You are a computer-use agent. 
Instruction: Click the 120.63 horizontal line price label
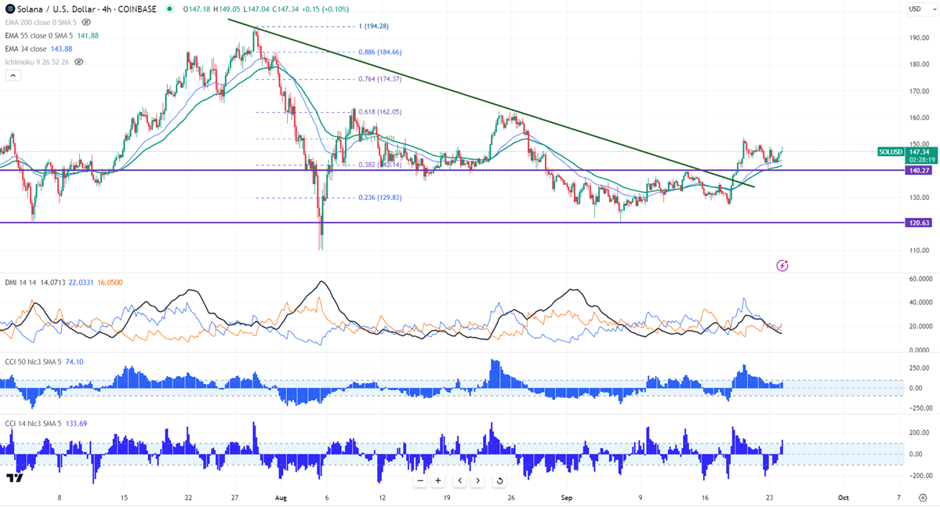coord(919,223)
